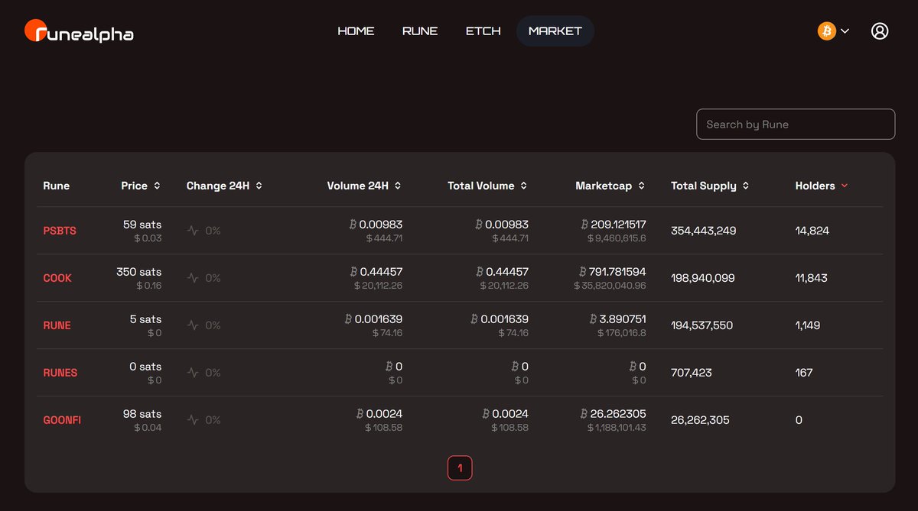Go to the HOME nav item
The image size is (918, 511).
point(356,31)
